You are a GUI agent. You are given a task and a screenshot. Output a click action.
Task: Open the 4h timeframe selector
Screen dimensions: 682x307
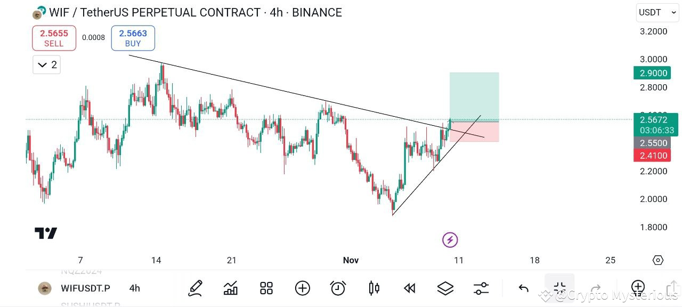click(x=134, y=288)
